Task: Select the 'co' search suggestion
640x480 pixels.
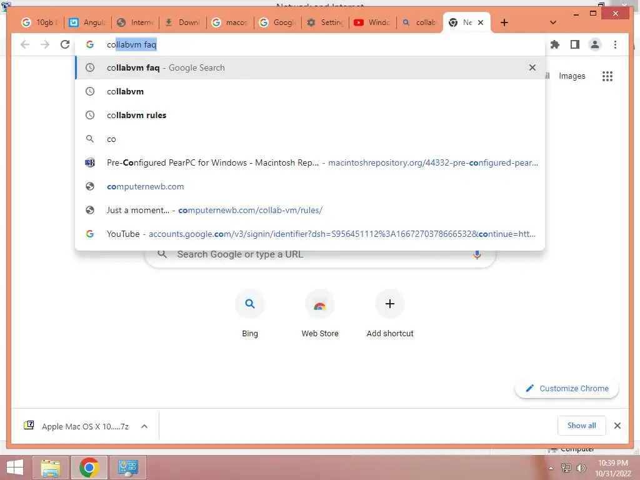Action: (310, 139)
